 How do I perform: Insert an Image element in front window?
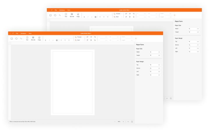coord(39,38)
